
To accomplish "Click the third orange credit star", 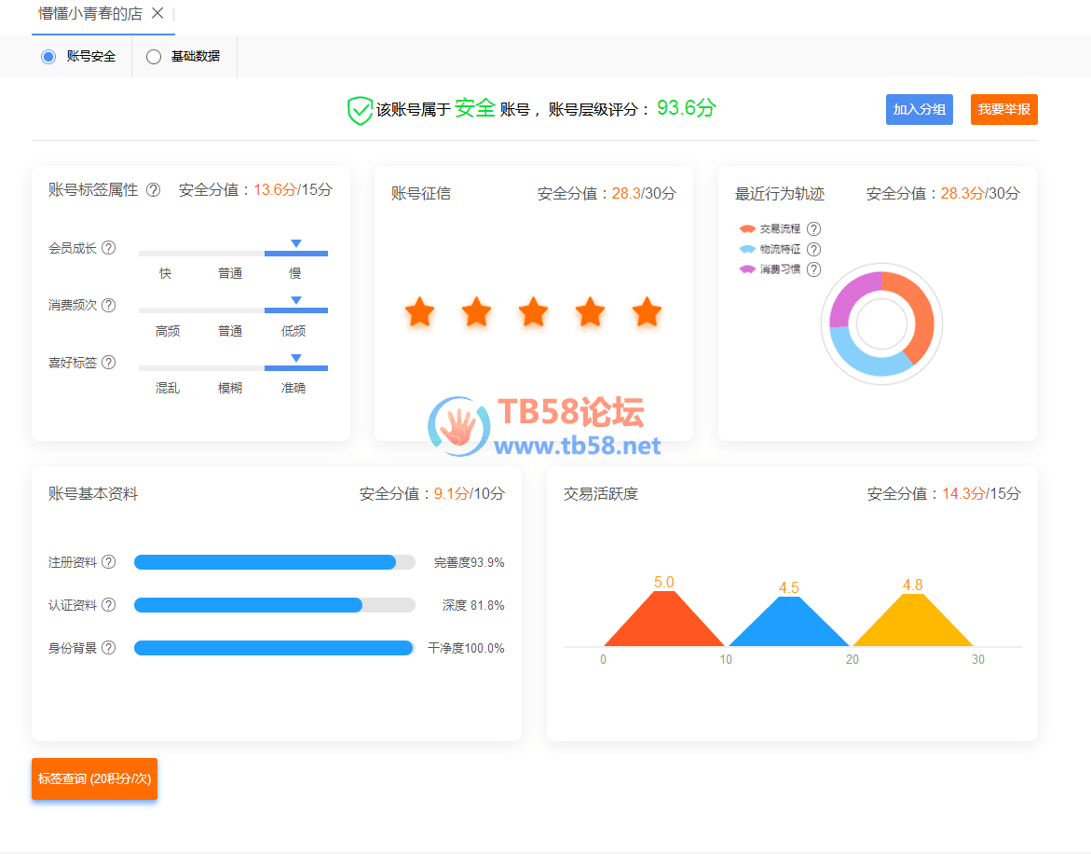I will pos(533,312).
